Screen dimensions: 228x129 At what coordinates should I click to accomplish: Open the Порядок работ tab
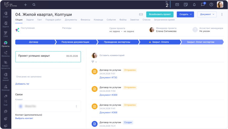pyautogui.click(x=53, y=20)
